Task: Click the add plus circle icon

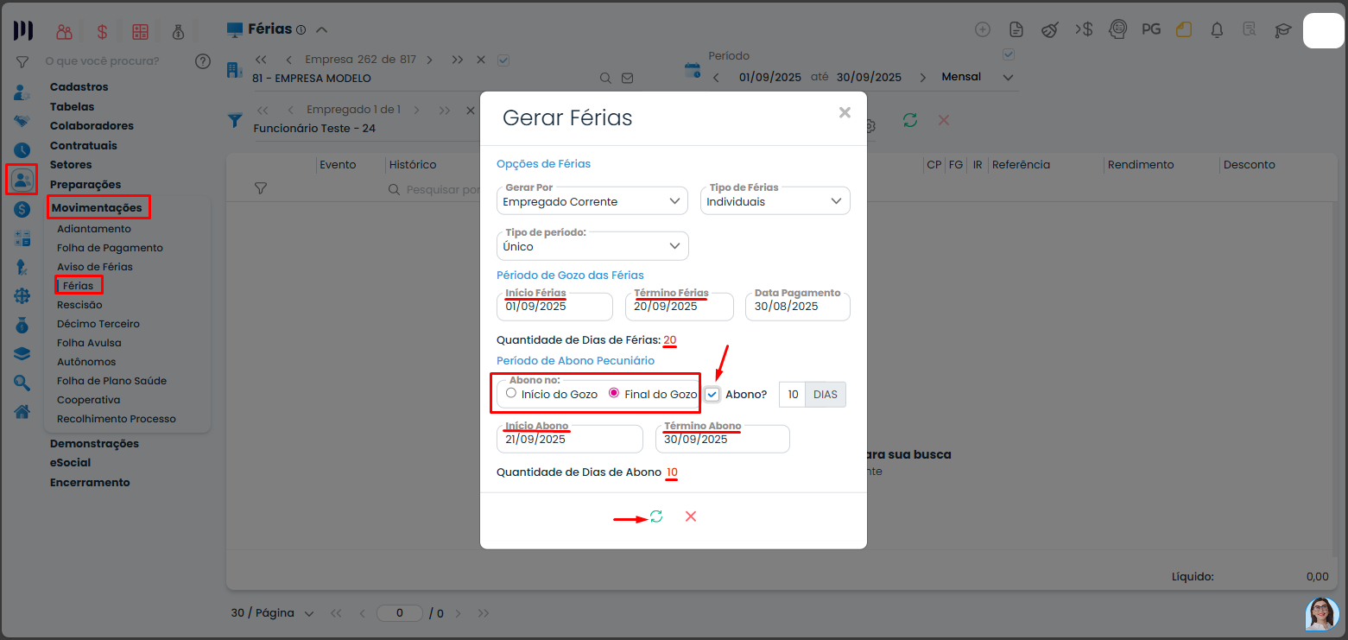Action: tap(983, 29)
